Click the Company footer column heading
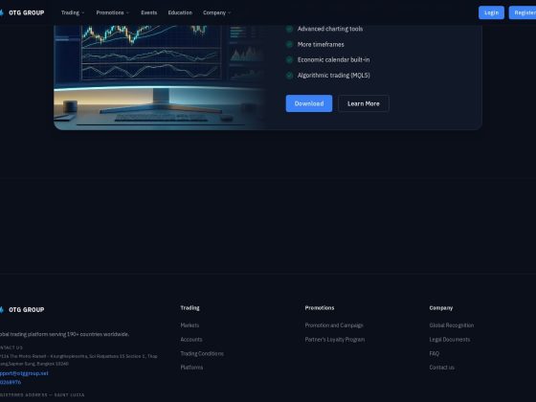536x402 pixels. point(441,308)
